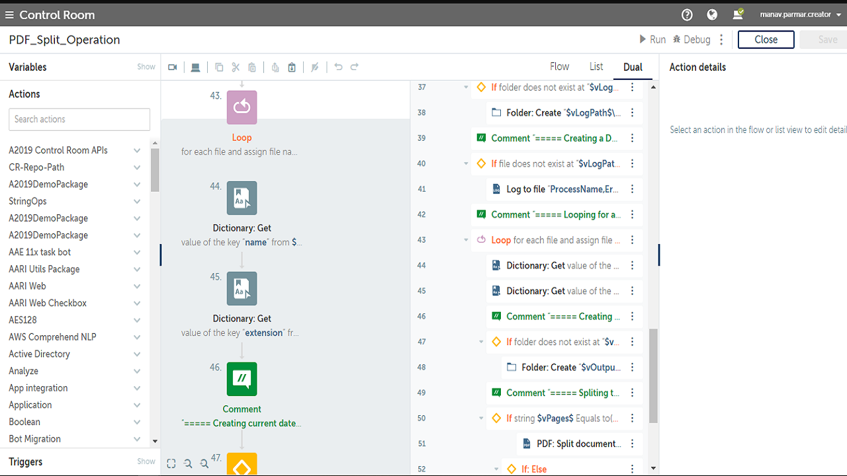Expand the StringOps actions package
The image size is (847, 476).
(137, 201)
